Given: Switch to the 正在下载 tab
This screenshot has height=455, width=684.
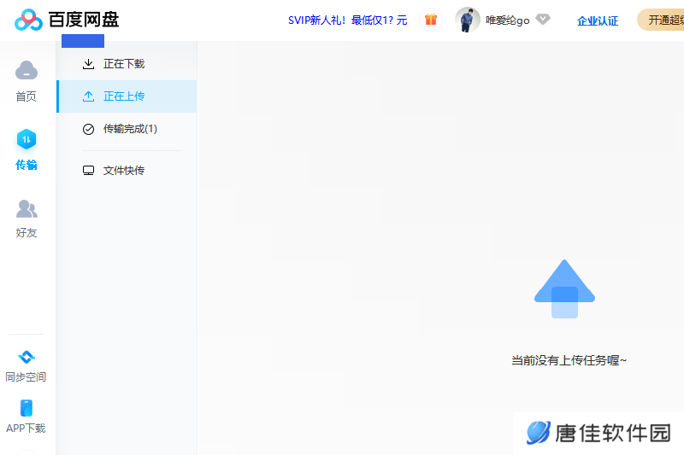Looking at the screenshot, I should [127, 64].
